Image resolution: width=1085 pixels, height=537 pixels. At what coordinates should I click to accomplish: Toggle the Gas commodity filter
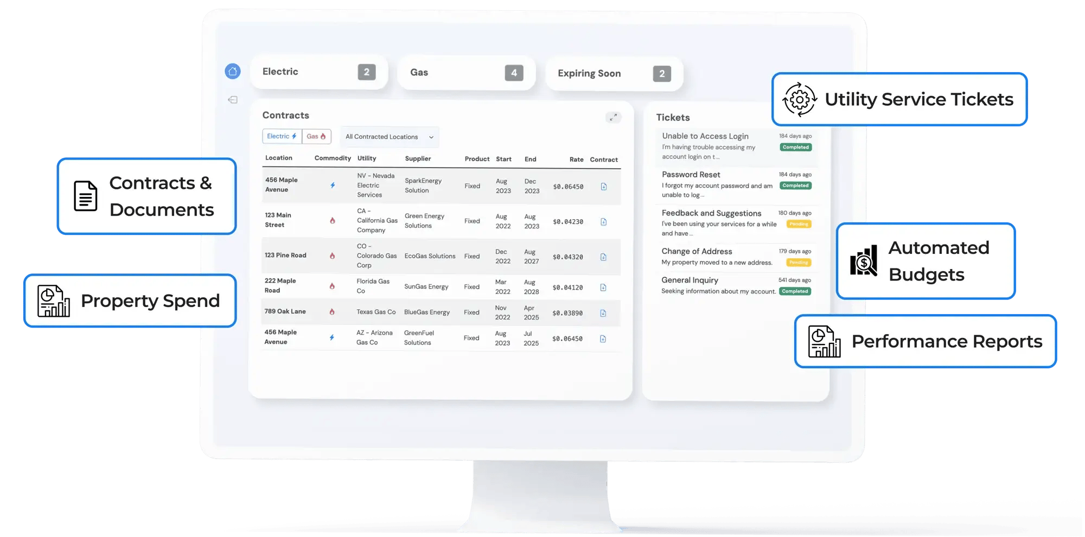[x=316, y=136]
